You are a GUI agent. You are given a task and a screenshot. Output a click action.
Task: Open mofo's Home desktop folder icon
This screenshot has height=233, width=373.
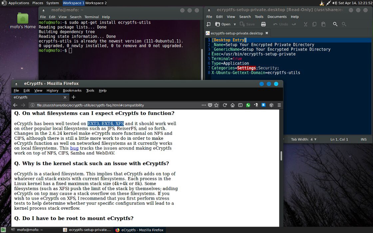(23, 21)
